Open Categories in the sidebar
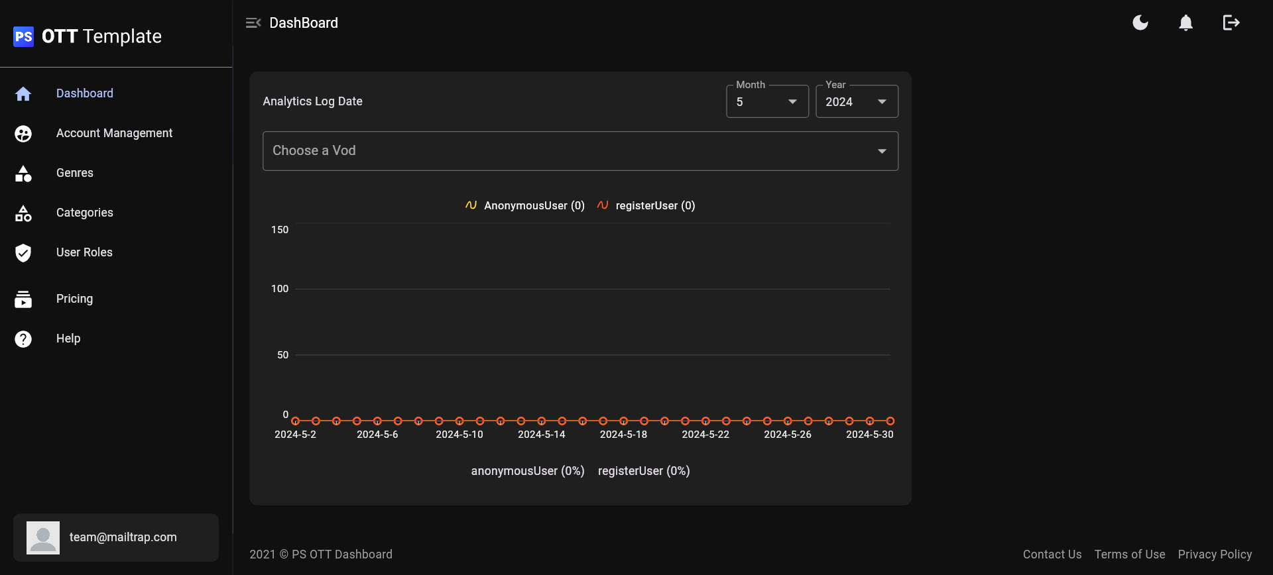This screenshot has height=575, width=1273. (85, 213)
